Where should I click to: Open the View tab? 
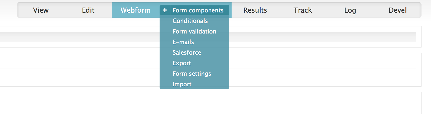pos(41,10)
